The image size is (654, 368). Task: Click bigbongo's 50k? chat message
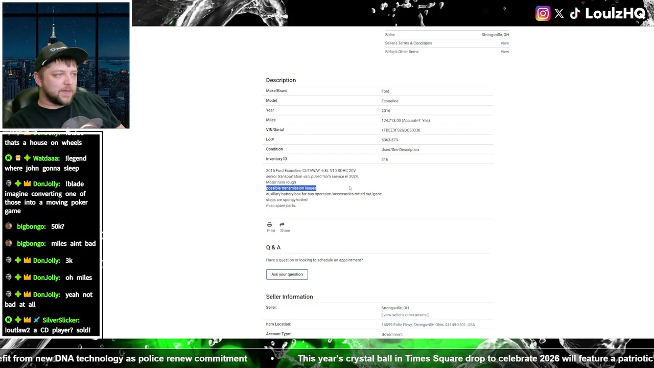point(58,226)
